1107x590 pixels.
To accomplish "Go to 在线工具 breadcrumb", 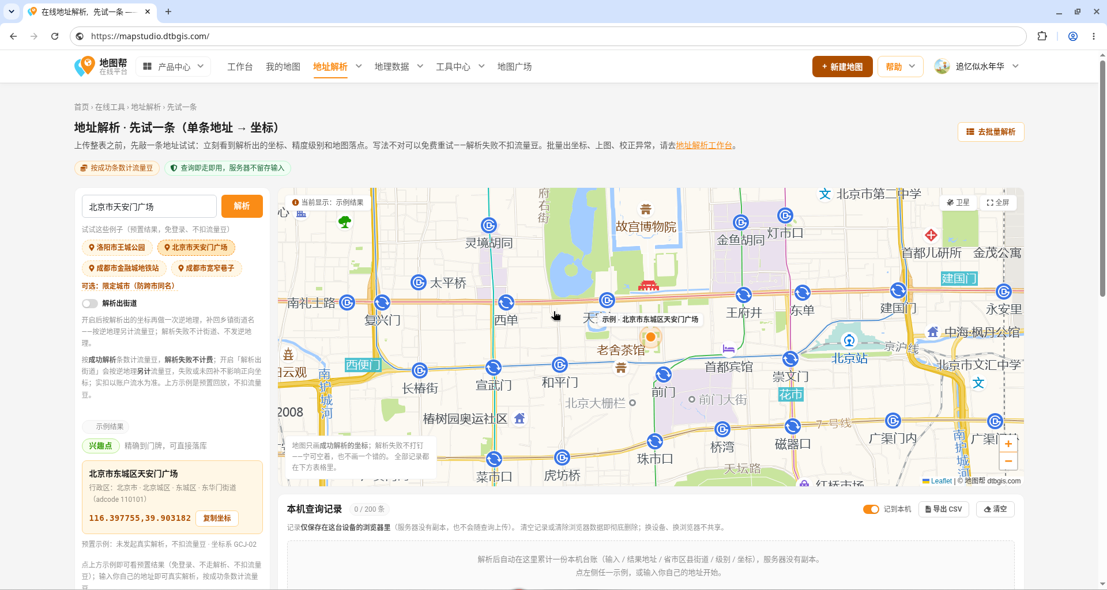I will point(110,107).
